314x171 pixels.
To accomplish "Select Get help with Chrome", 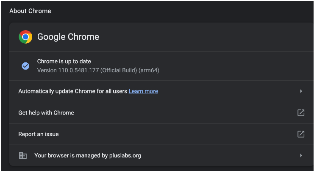I will coord(46,113).
